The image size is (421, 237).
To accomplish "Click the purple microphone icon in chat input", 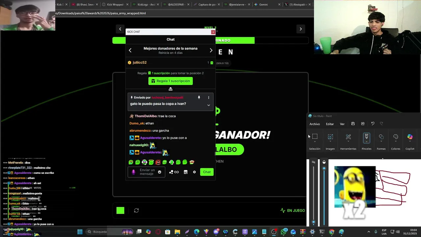I will click(x=133, y=172).
